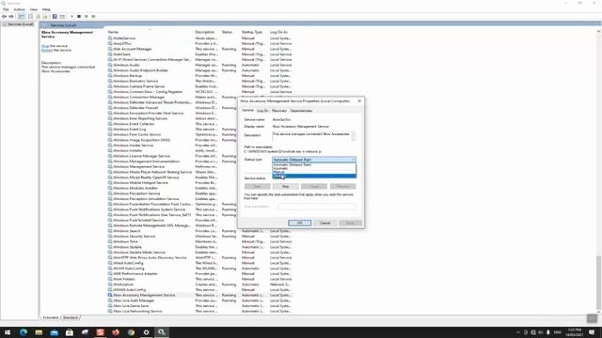Choose Automatic from the startup type list
Viewport: 602px width, 338px height.
[314, 168]
